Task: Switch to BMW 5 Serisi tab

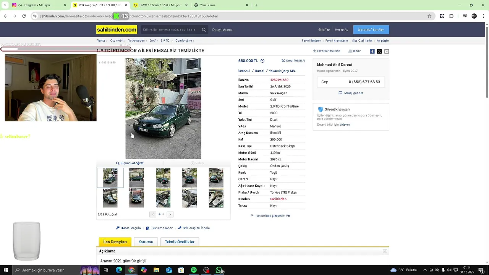Action: pyautogui.click(x=160, y=5)
